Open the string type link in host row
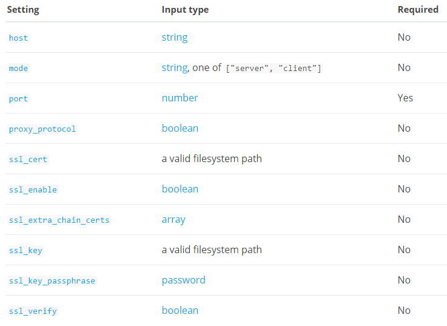 175,37
